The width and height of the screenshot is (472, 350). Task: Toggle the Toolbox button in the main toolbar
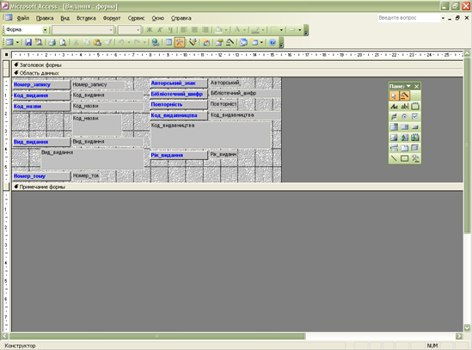(180, 42)
